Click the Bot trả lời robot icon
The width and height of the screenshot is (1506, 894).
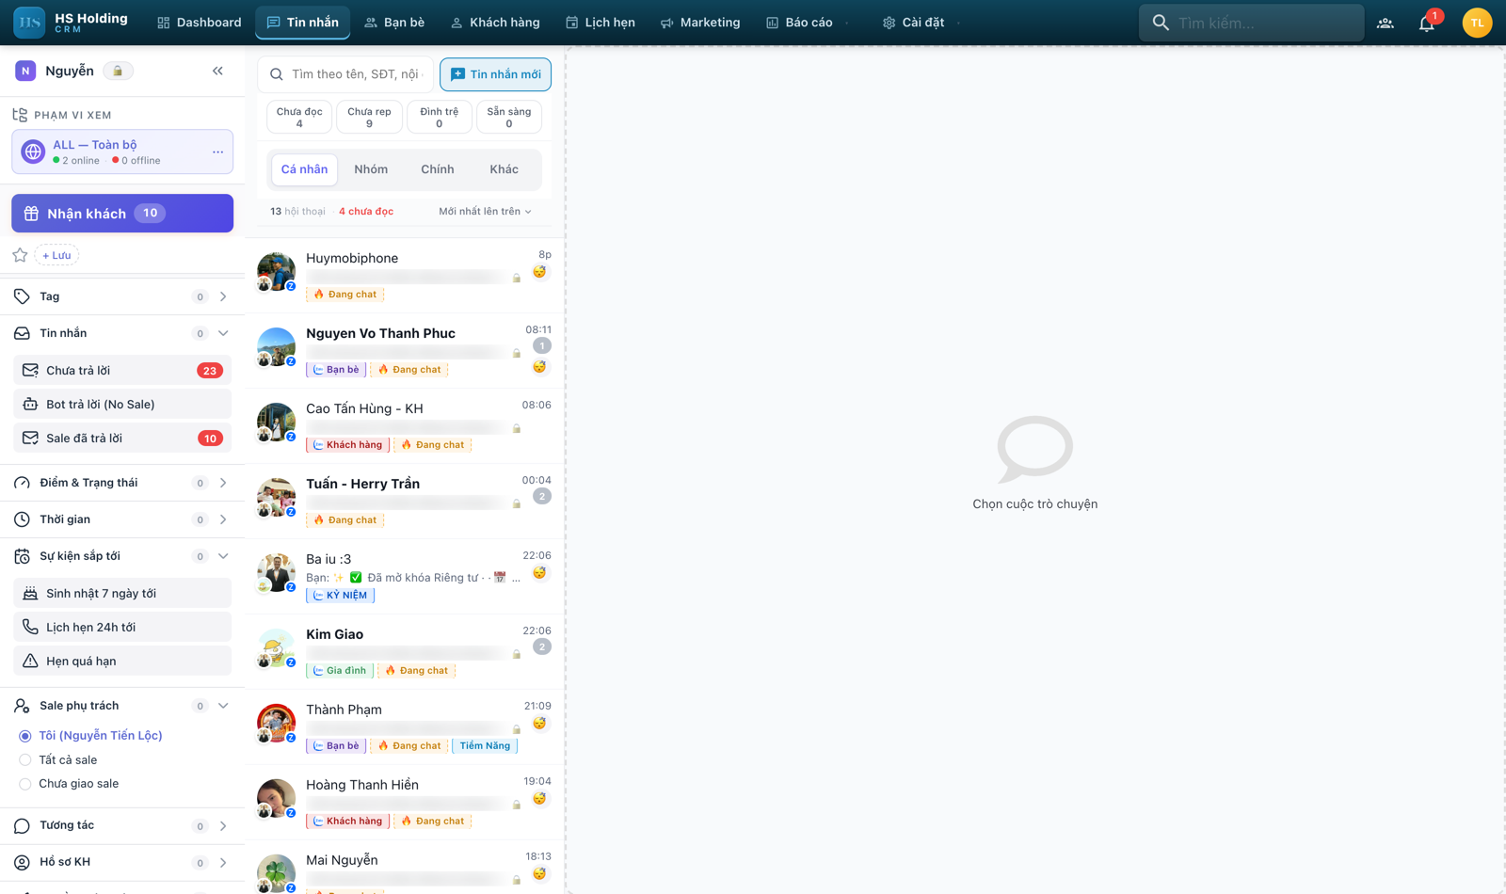click(30, 404)
